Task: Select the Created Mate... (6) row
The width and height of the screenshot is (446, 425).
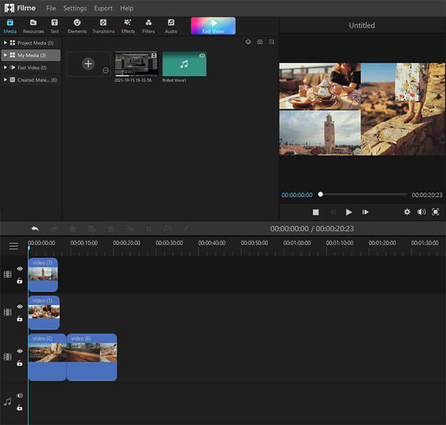Action: click(31, 80)
